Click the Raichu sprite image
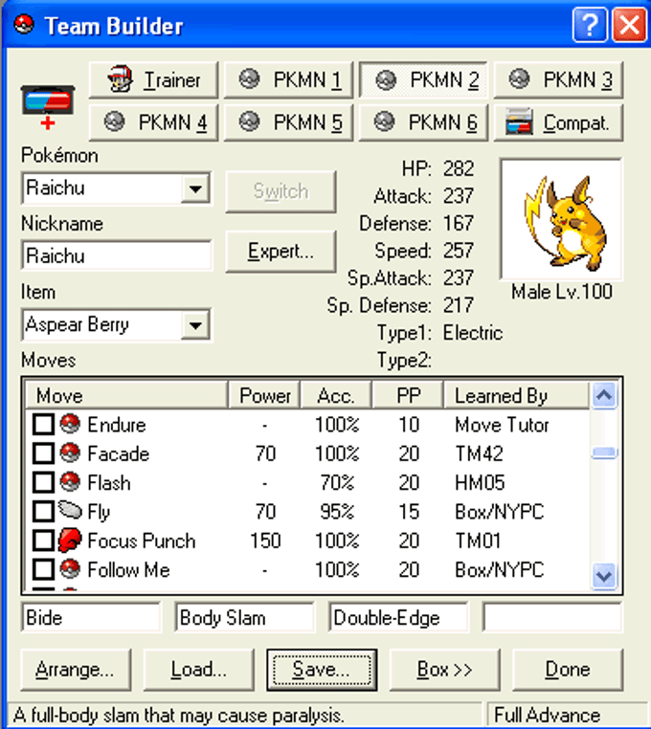This screenshot has width=651, height=729. (561, 219)
